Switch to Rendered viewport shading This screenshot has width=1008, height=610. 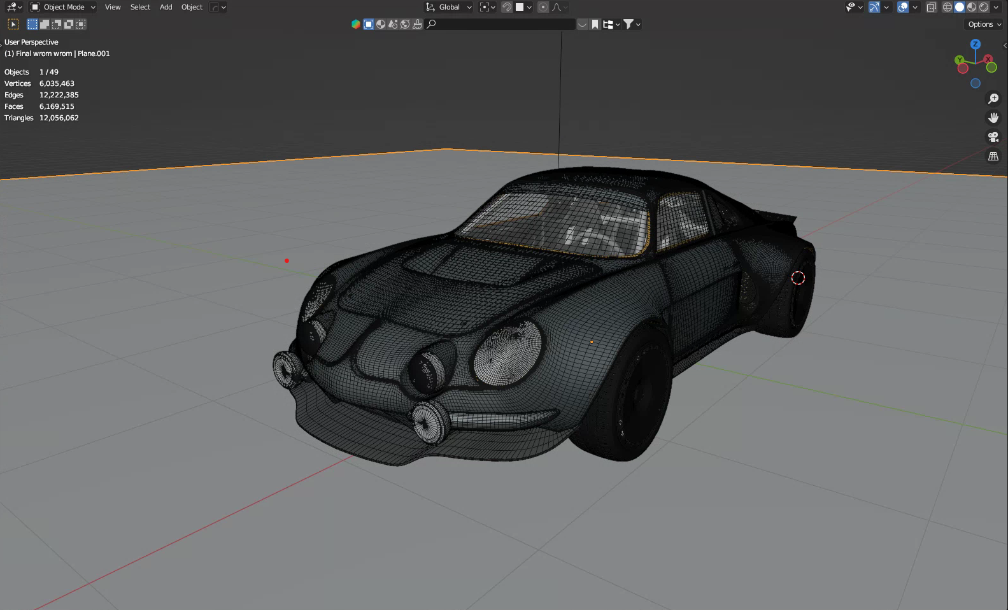(x=984, y=7)
